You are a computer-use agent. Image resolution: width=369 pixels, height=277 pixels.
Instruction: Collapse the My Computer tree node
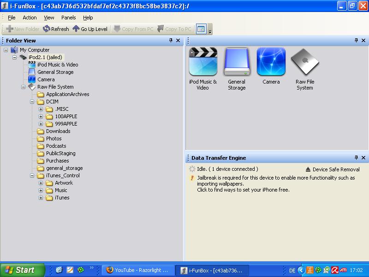pos(6,50)
